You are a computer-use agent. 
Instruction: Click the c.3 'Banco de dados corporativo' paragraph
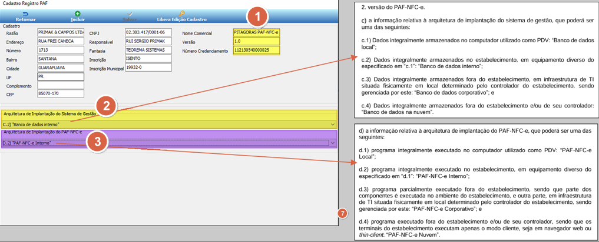click(x=476, y=88)
